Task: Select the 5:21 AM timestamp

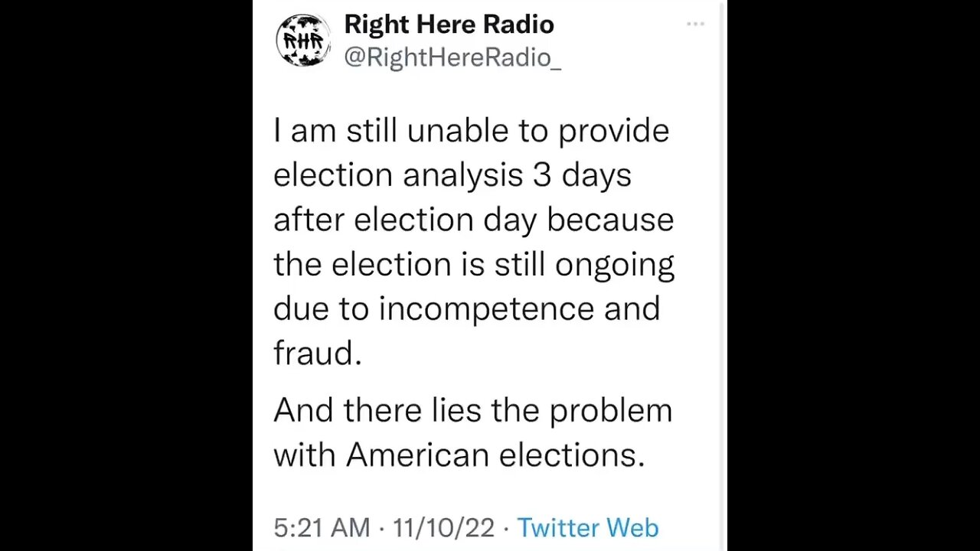Action: pyautogui.click(x=322, y=527)
